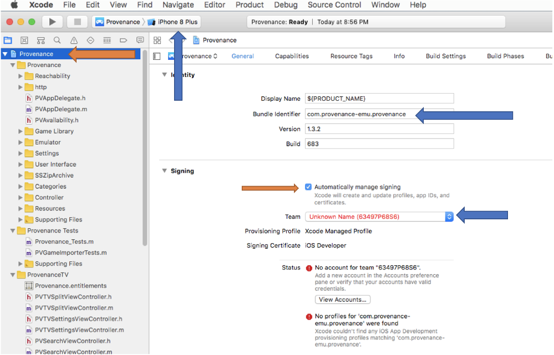Click the Provenance breadcrumb in jump bar
554x355 pixels.
click(x=215, y=40)
